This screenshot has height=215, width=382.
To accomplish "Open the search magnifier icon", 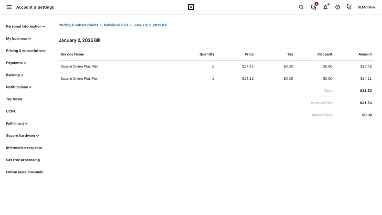I will 301,7.
